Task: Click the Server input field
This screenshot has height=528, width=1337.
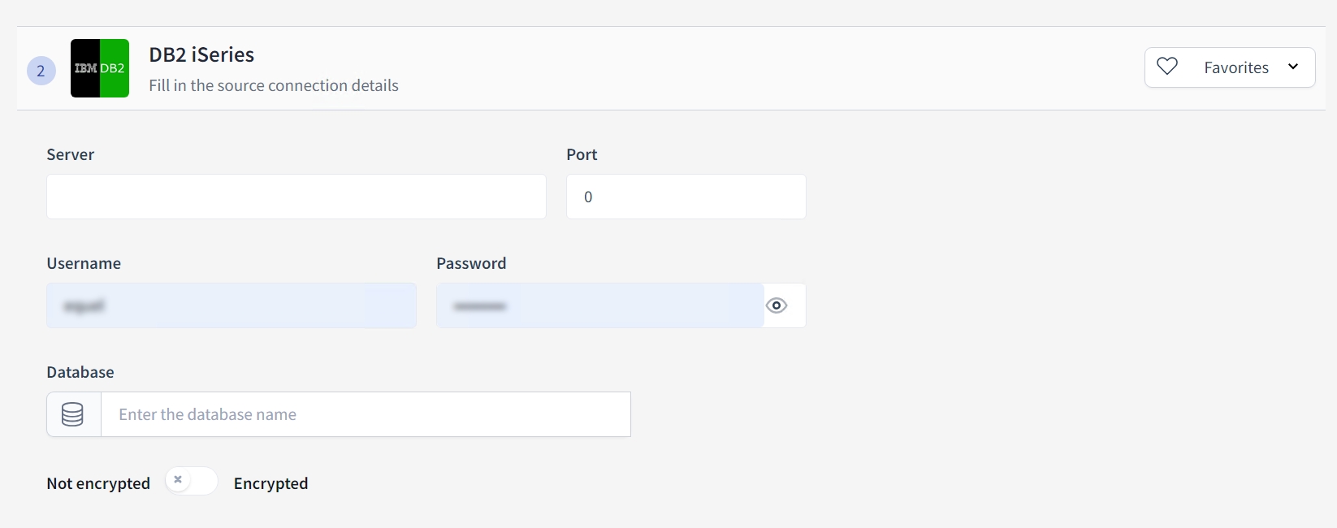Action: (x=296, y=197)
